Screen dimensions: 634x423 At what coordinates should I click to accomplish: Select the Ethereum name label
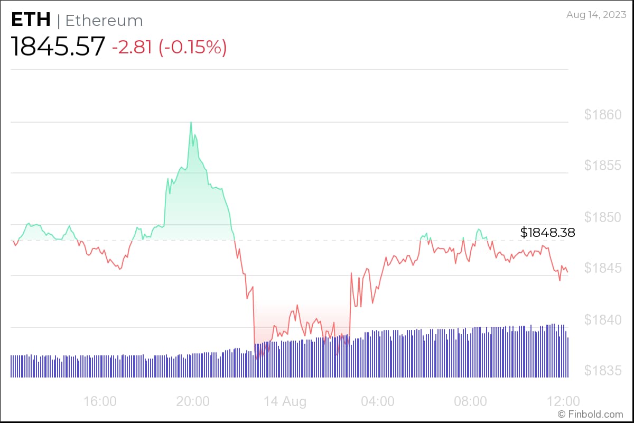click(x=104, y=21)
